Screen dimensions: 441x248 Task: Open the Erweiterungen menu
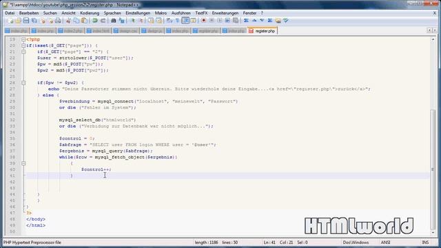pyautogui.click(x=225, y=13)
